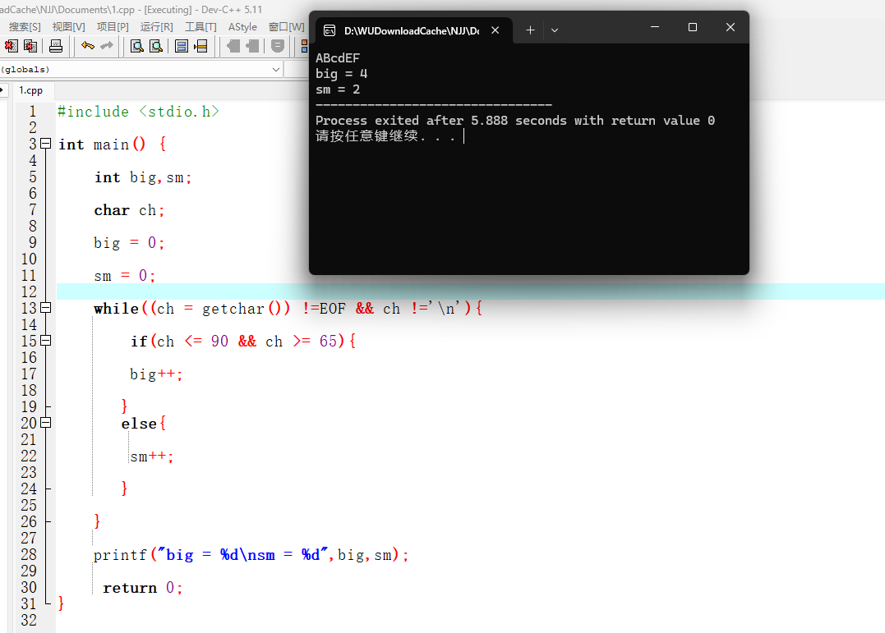
Task: Click the 'else{' line
Action: (x=144, y=424)
